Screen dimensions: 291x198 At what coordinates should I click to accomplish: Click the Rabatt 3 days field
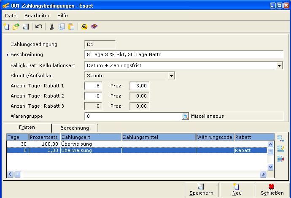[x=93, y=106]
